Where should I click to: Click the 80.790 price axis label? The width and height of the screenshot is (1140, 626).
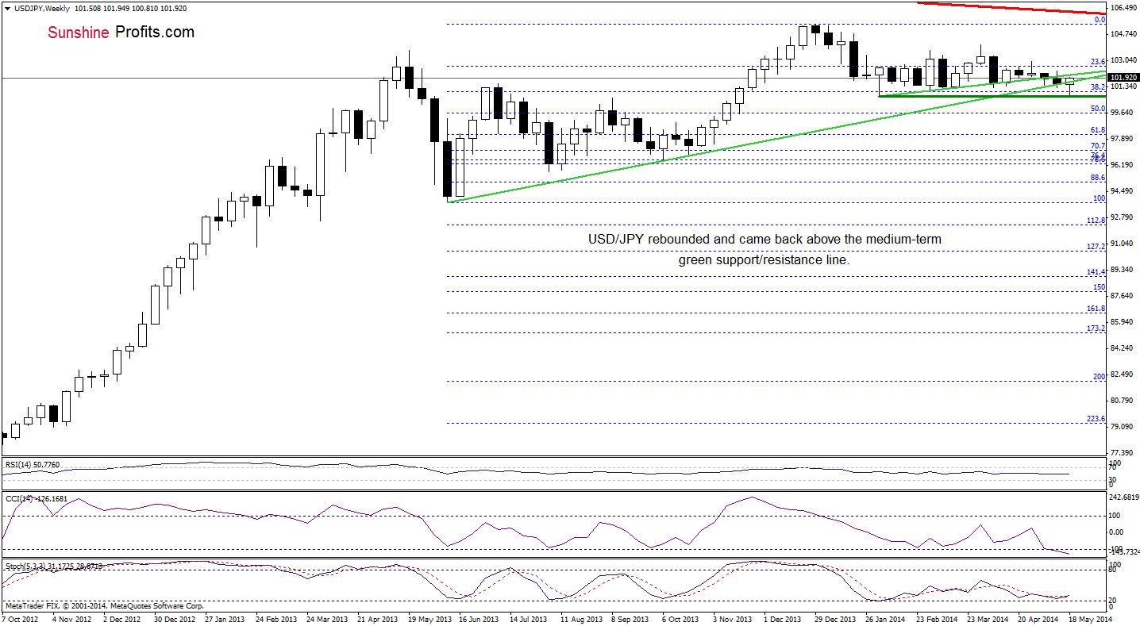tap(1123, 401)
